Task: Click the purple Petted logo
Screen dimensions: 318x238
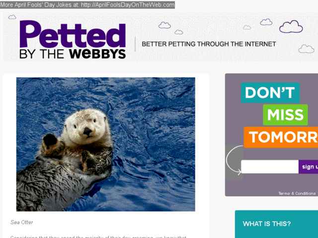Action: 73,34
